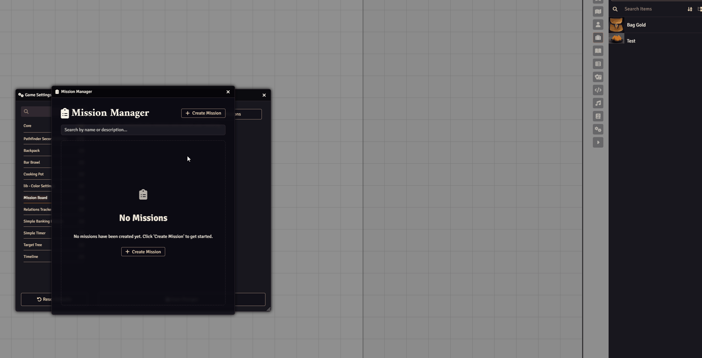Select the Simple Timer settings category
The height and width of the screenshot is (358, 702).
[x=34, y=233]
